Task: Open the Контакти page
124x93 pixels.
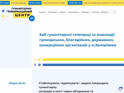Action: [x=96, y=12]
